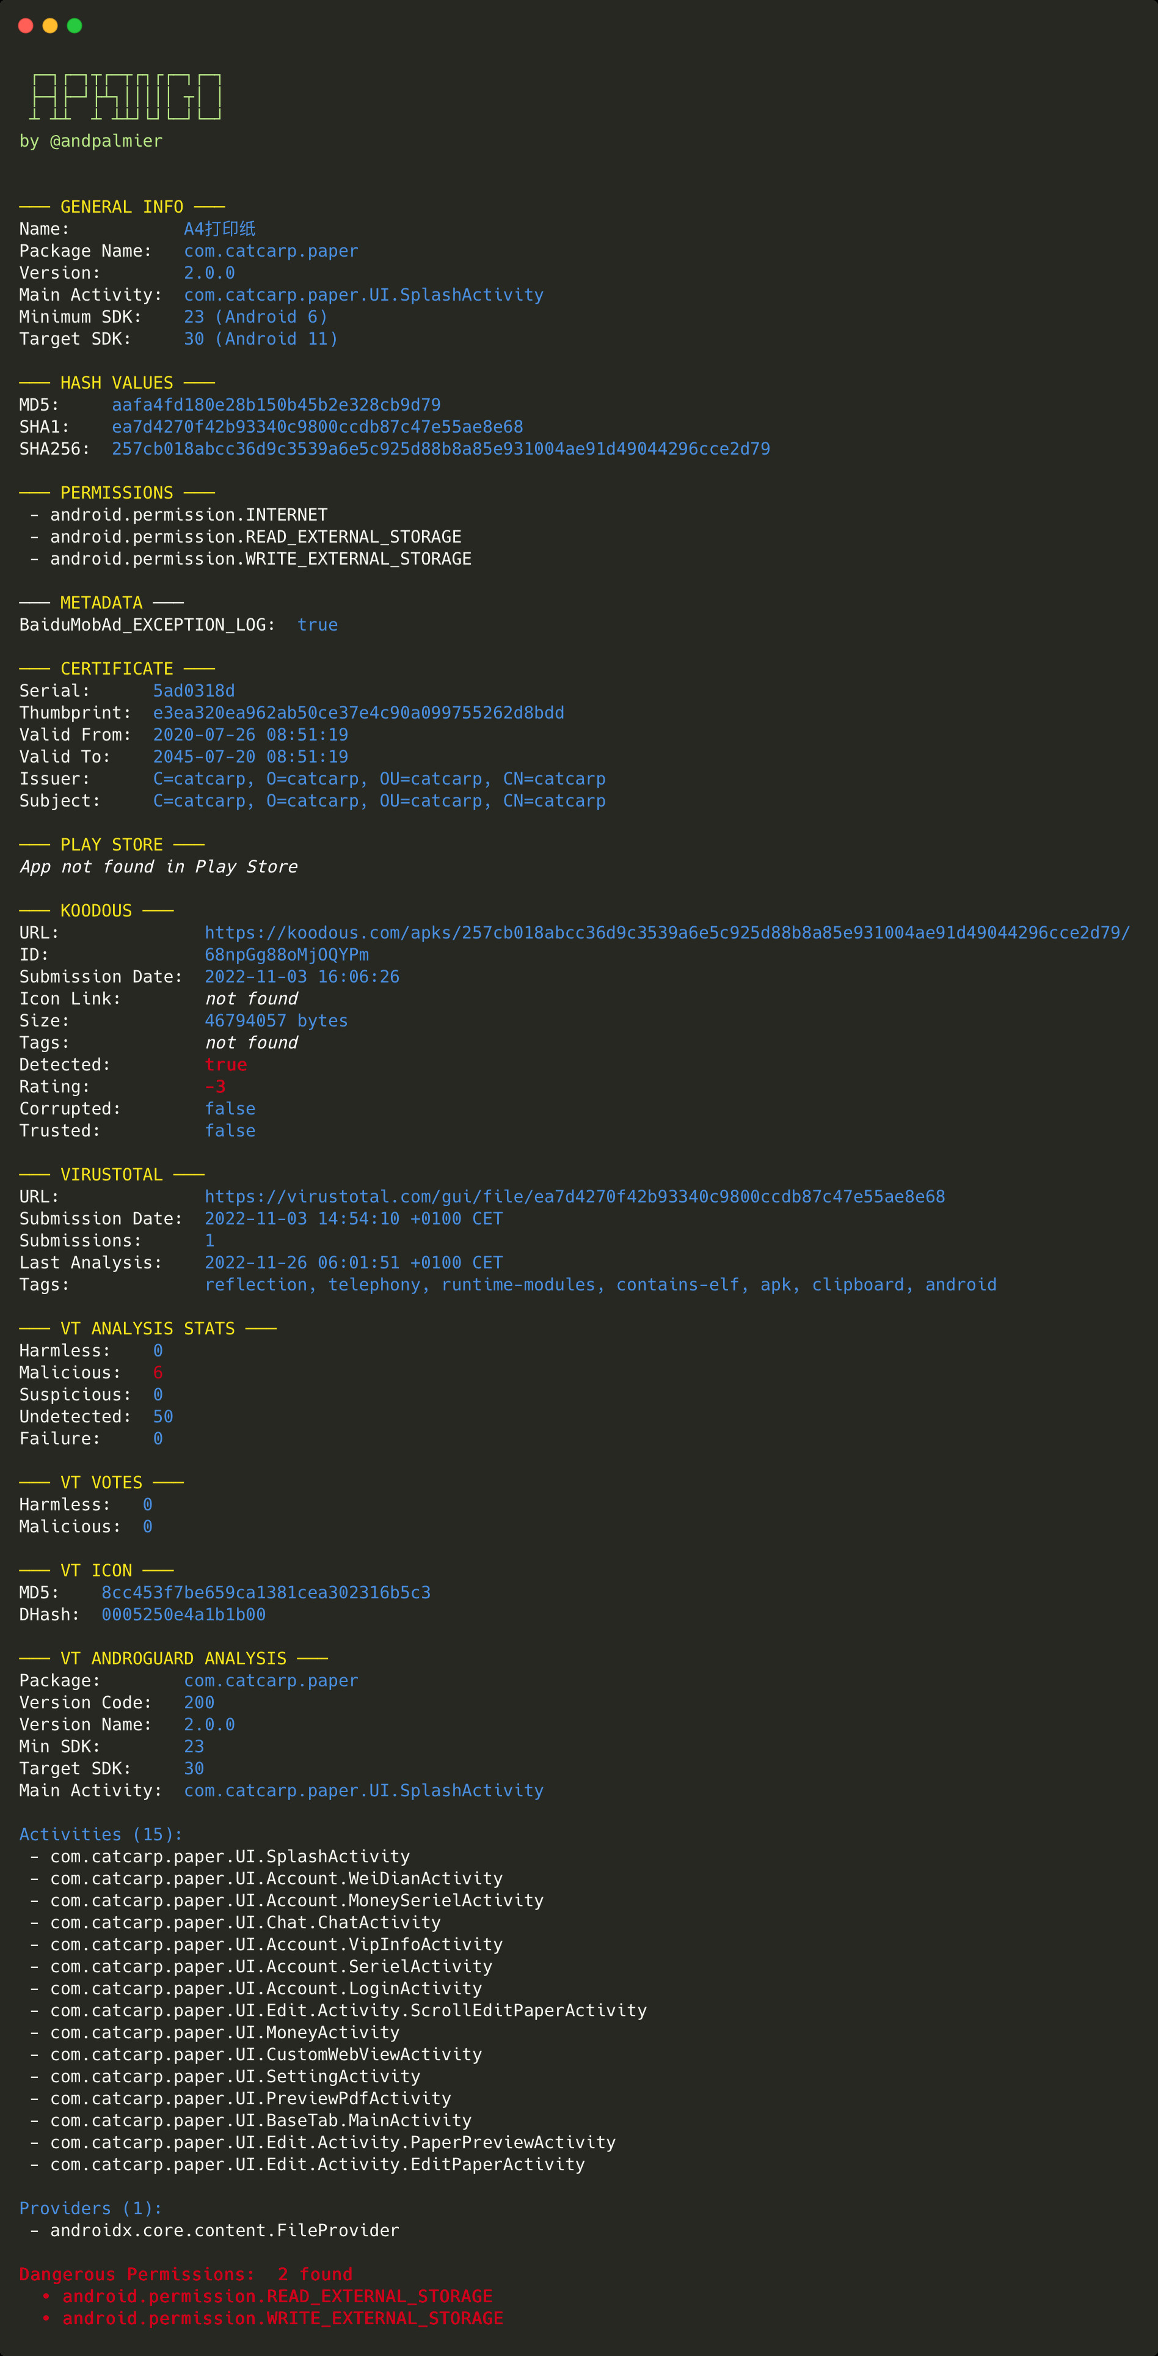Select the Koodous ID 68npGg88oMjOQYPm

click(x=286, y=955)
